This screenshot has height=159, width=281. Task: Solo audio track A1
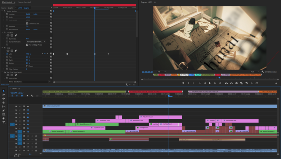click(x=32, y=136)
